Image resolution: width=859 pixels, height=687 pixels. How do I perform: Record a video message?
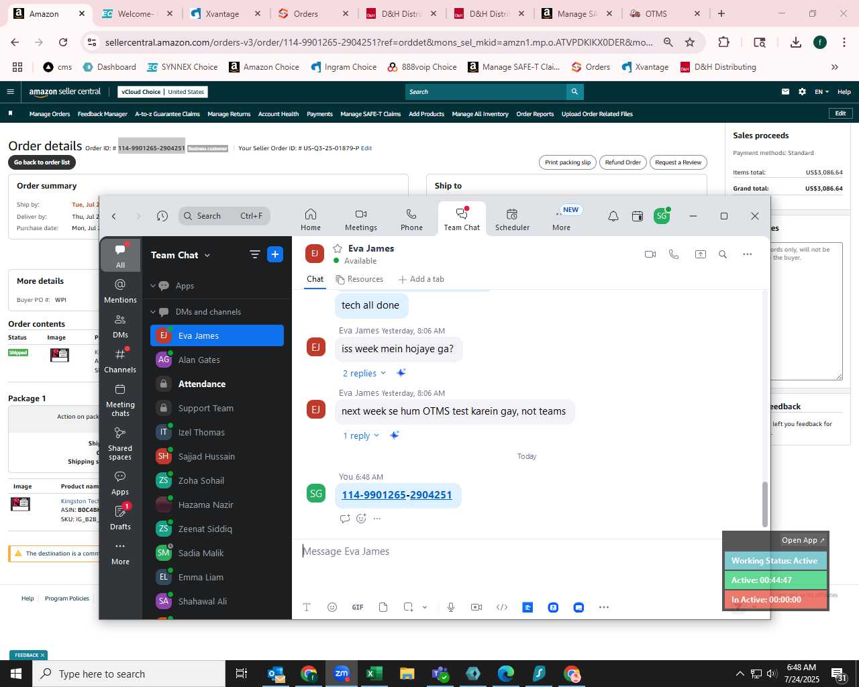pyautogui.click(x=476, y=607)
